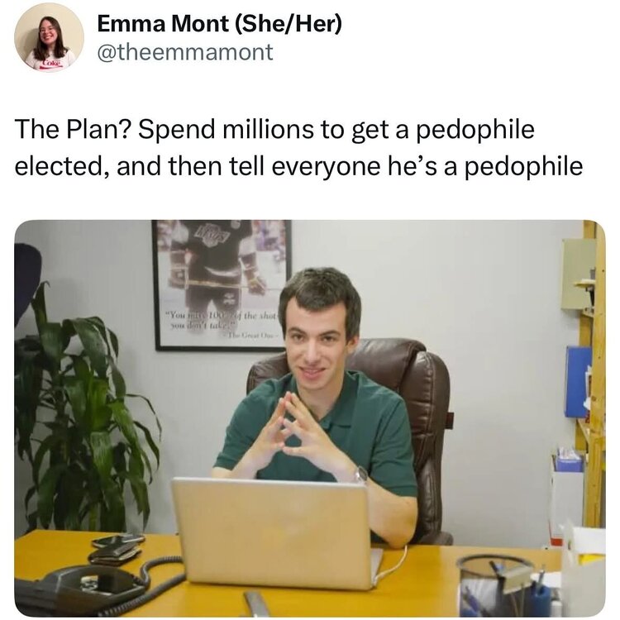Click the Coke logo on the avatar shirt
Screen dimensions: 620x620
50,64
